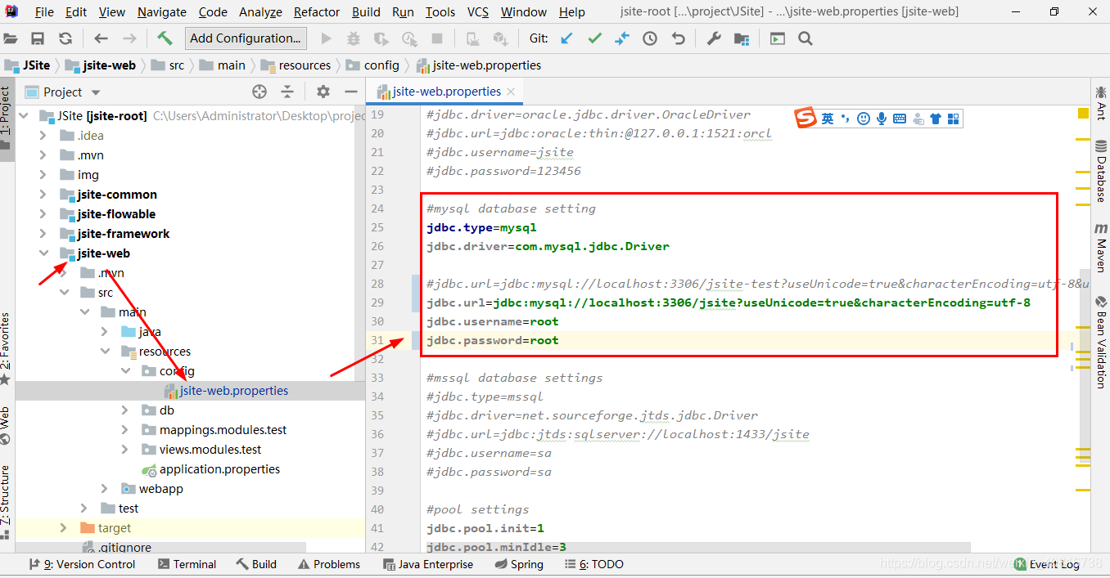This screenshot has height=578, width=1110.
Task: Expand the mappings.modules.test folder
Action: click(x=124, y=430)
